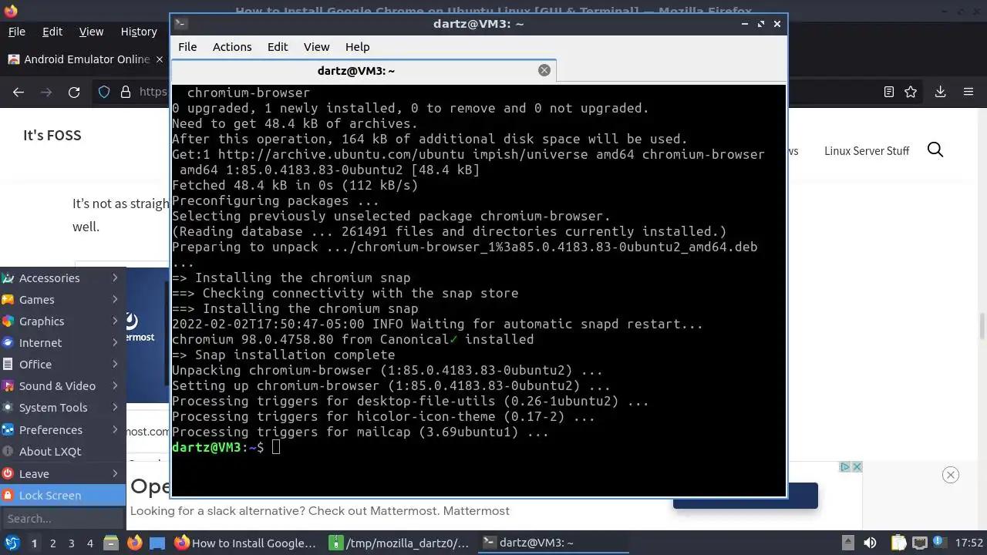Open Firefox File menu
The image size is (987, 555).
pyautogui.click(x=16, y=32)
